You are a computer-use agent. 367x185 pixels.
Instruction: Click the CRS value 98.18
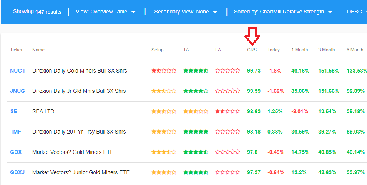tap(254, 132)
